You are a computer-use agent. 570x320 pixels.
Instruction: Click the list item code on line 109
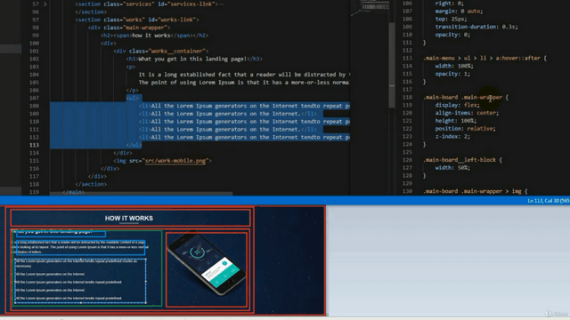[228, 114]
